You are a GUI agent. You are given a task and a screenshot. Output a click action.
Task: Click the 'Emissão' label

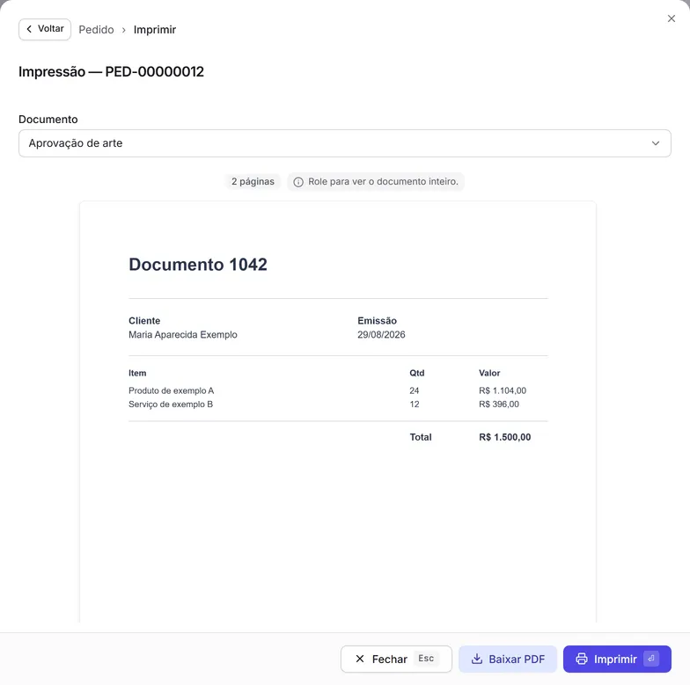(x=377, y=320)
